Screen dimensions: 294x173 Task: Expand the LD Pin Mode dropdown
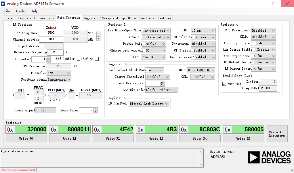[149, 104]
